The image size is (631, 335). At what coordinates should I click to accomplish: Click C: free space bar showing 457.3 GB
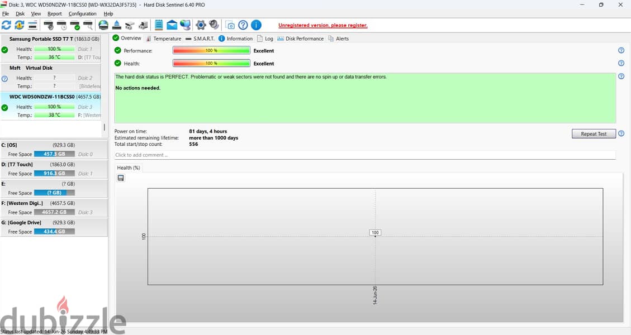54,154
